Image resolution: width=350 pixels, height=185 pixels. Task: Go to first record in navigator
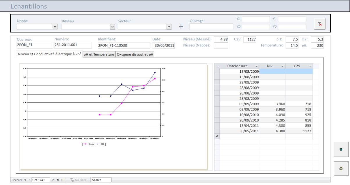(x=25, y=180)
